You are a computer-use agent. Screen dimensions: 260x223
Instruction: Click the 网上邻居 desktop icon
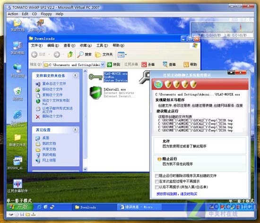click(x=18, y=71)
